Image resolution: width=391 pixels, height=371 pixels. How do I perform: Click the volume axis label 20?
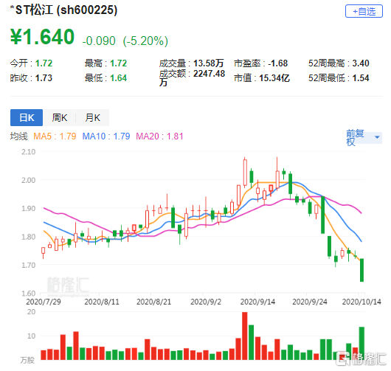31,312
